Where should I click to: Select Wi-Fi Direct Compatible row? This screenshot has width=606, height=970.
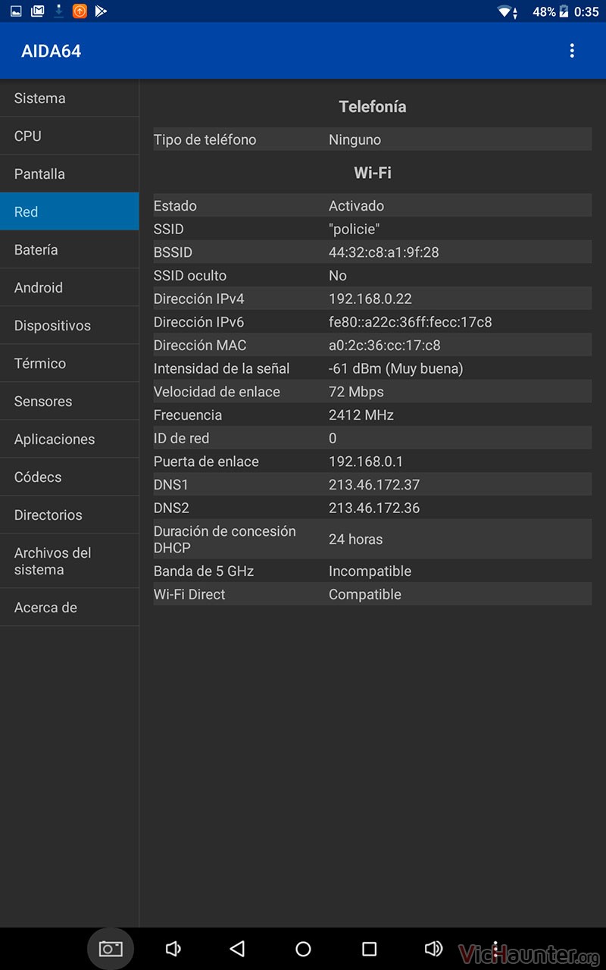(373, 594)
